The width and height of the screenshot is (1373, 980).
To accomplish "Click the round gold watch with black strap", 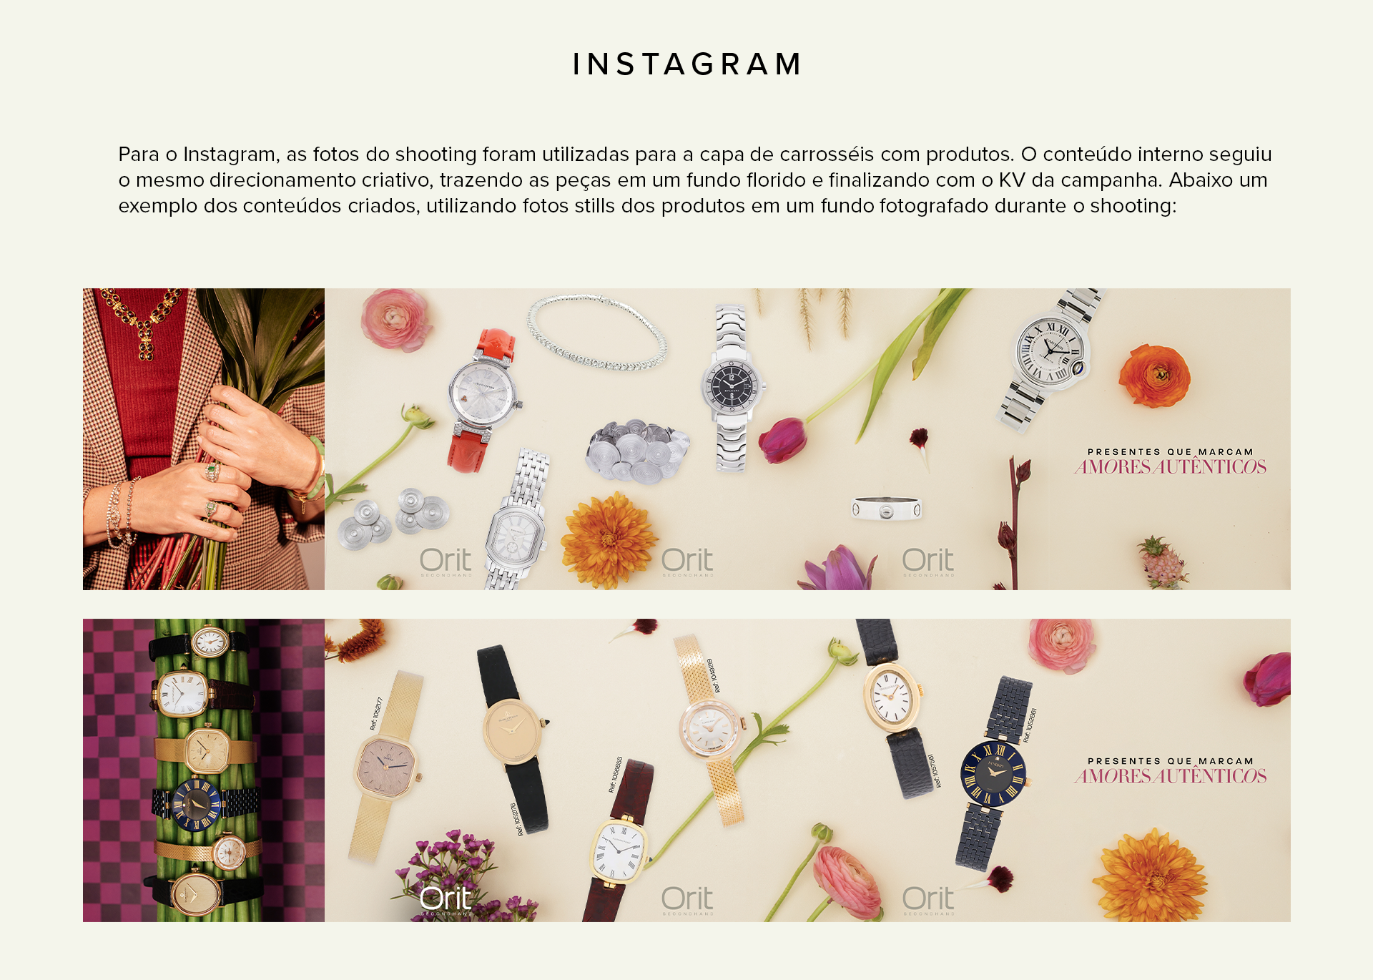I will [512, 737].
